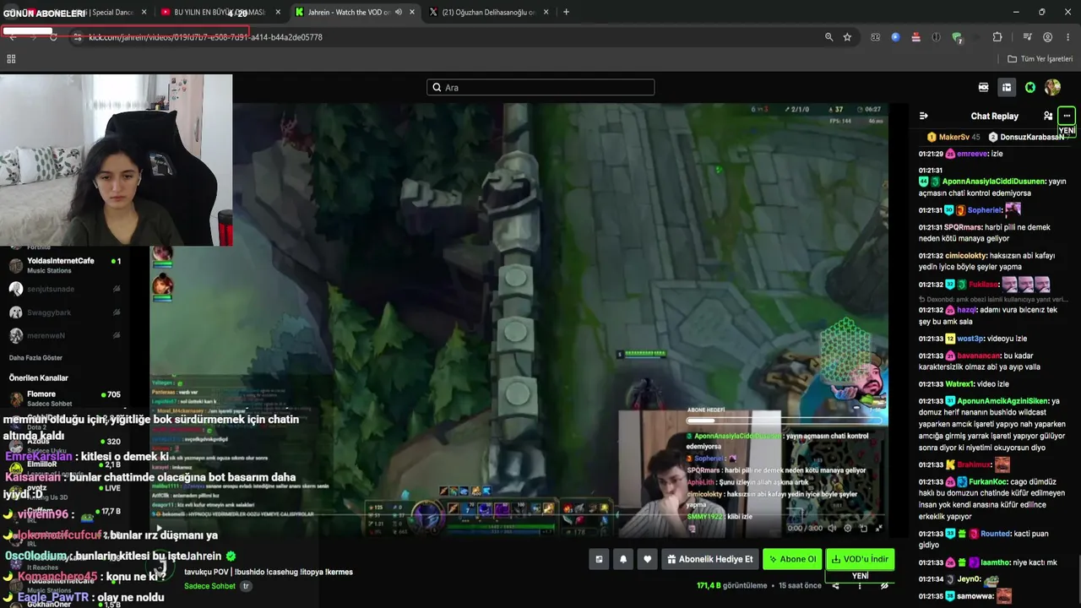Open the senjutsunade channel in sidebar
This screenshot has height=608, width=1081.
[x=65, y=289]
